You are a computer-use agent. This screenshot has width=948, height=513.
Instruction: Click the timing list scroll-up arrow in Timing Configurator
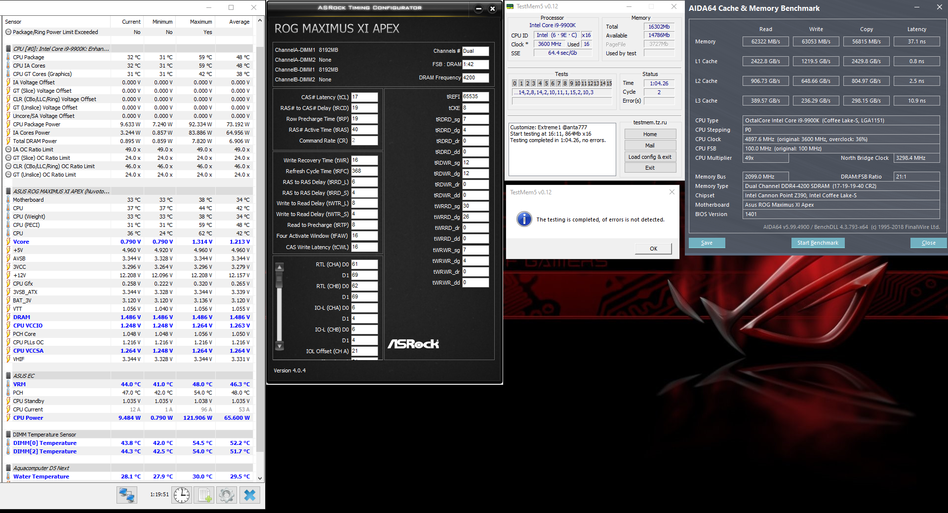(279, 267)
